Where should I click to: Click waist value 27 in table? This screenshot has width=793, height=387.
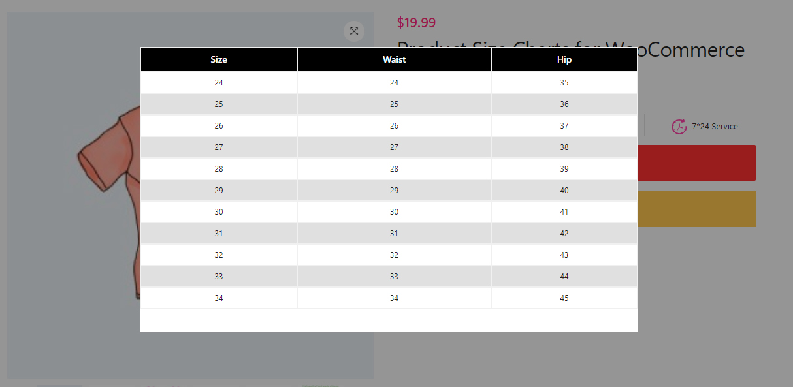(394, 147)
